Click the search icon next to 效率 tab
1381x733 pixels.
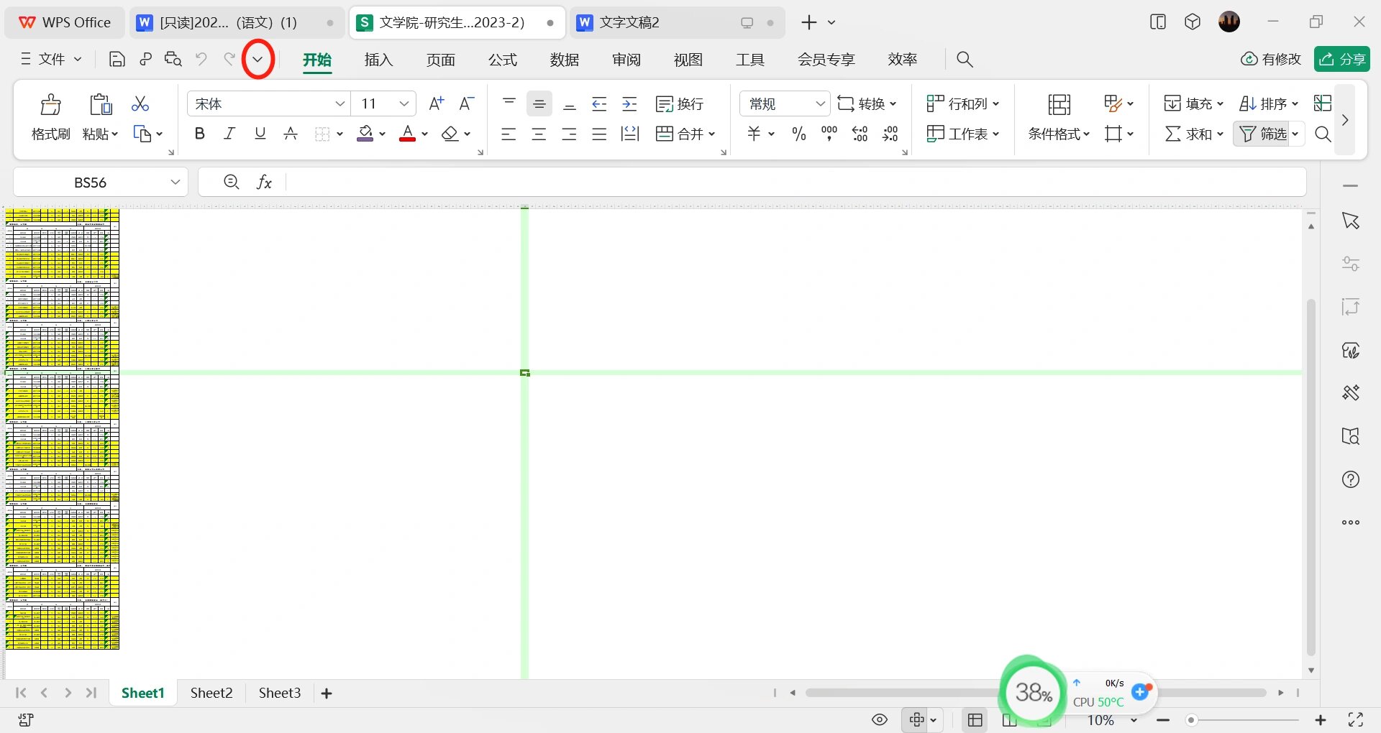(965, 60)
